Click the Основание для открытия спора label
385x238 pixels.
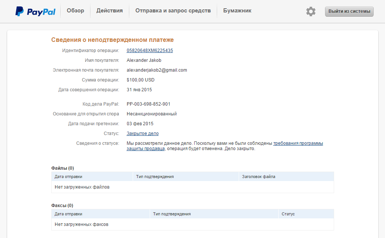pos(86,114)
